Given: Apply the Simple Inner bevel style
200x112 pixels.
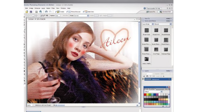Looking at the screenshot, I should point(156,31).
